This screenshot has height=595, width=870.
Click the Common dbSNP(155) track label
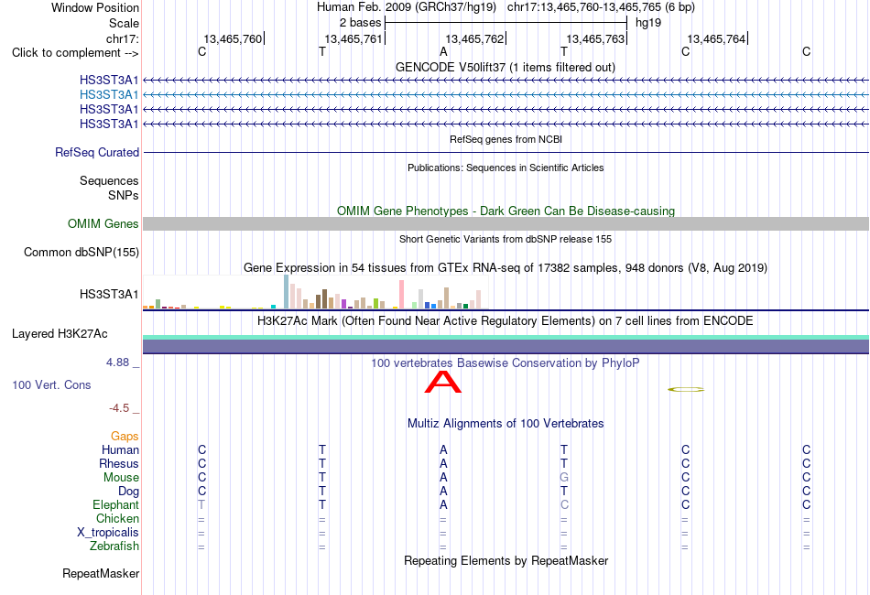(82, 253)
